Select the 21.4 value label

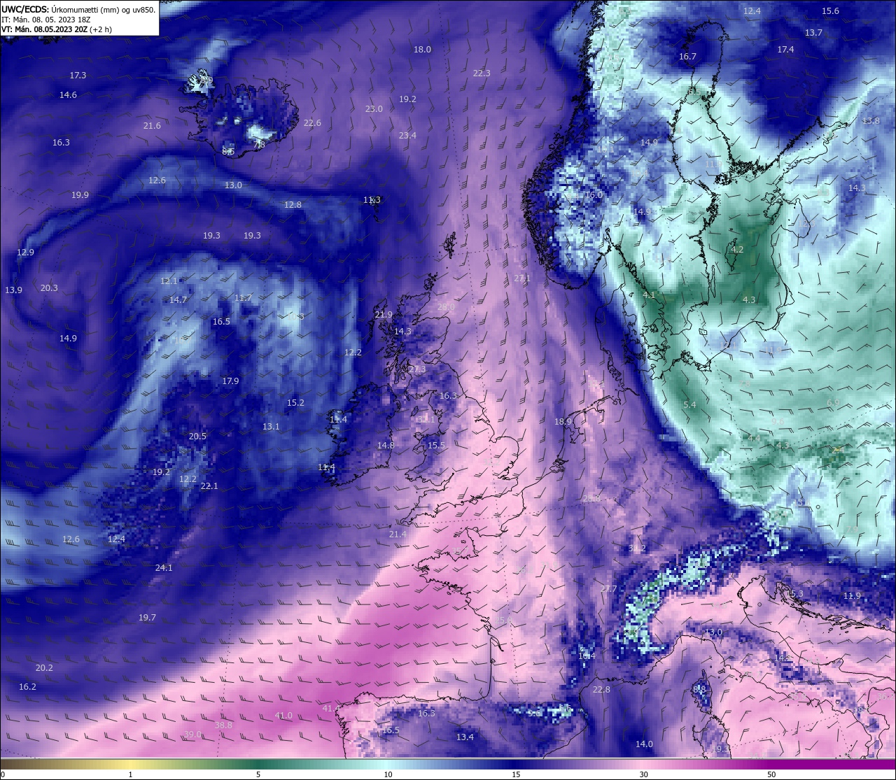397,534
